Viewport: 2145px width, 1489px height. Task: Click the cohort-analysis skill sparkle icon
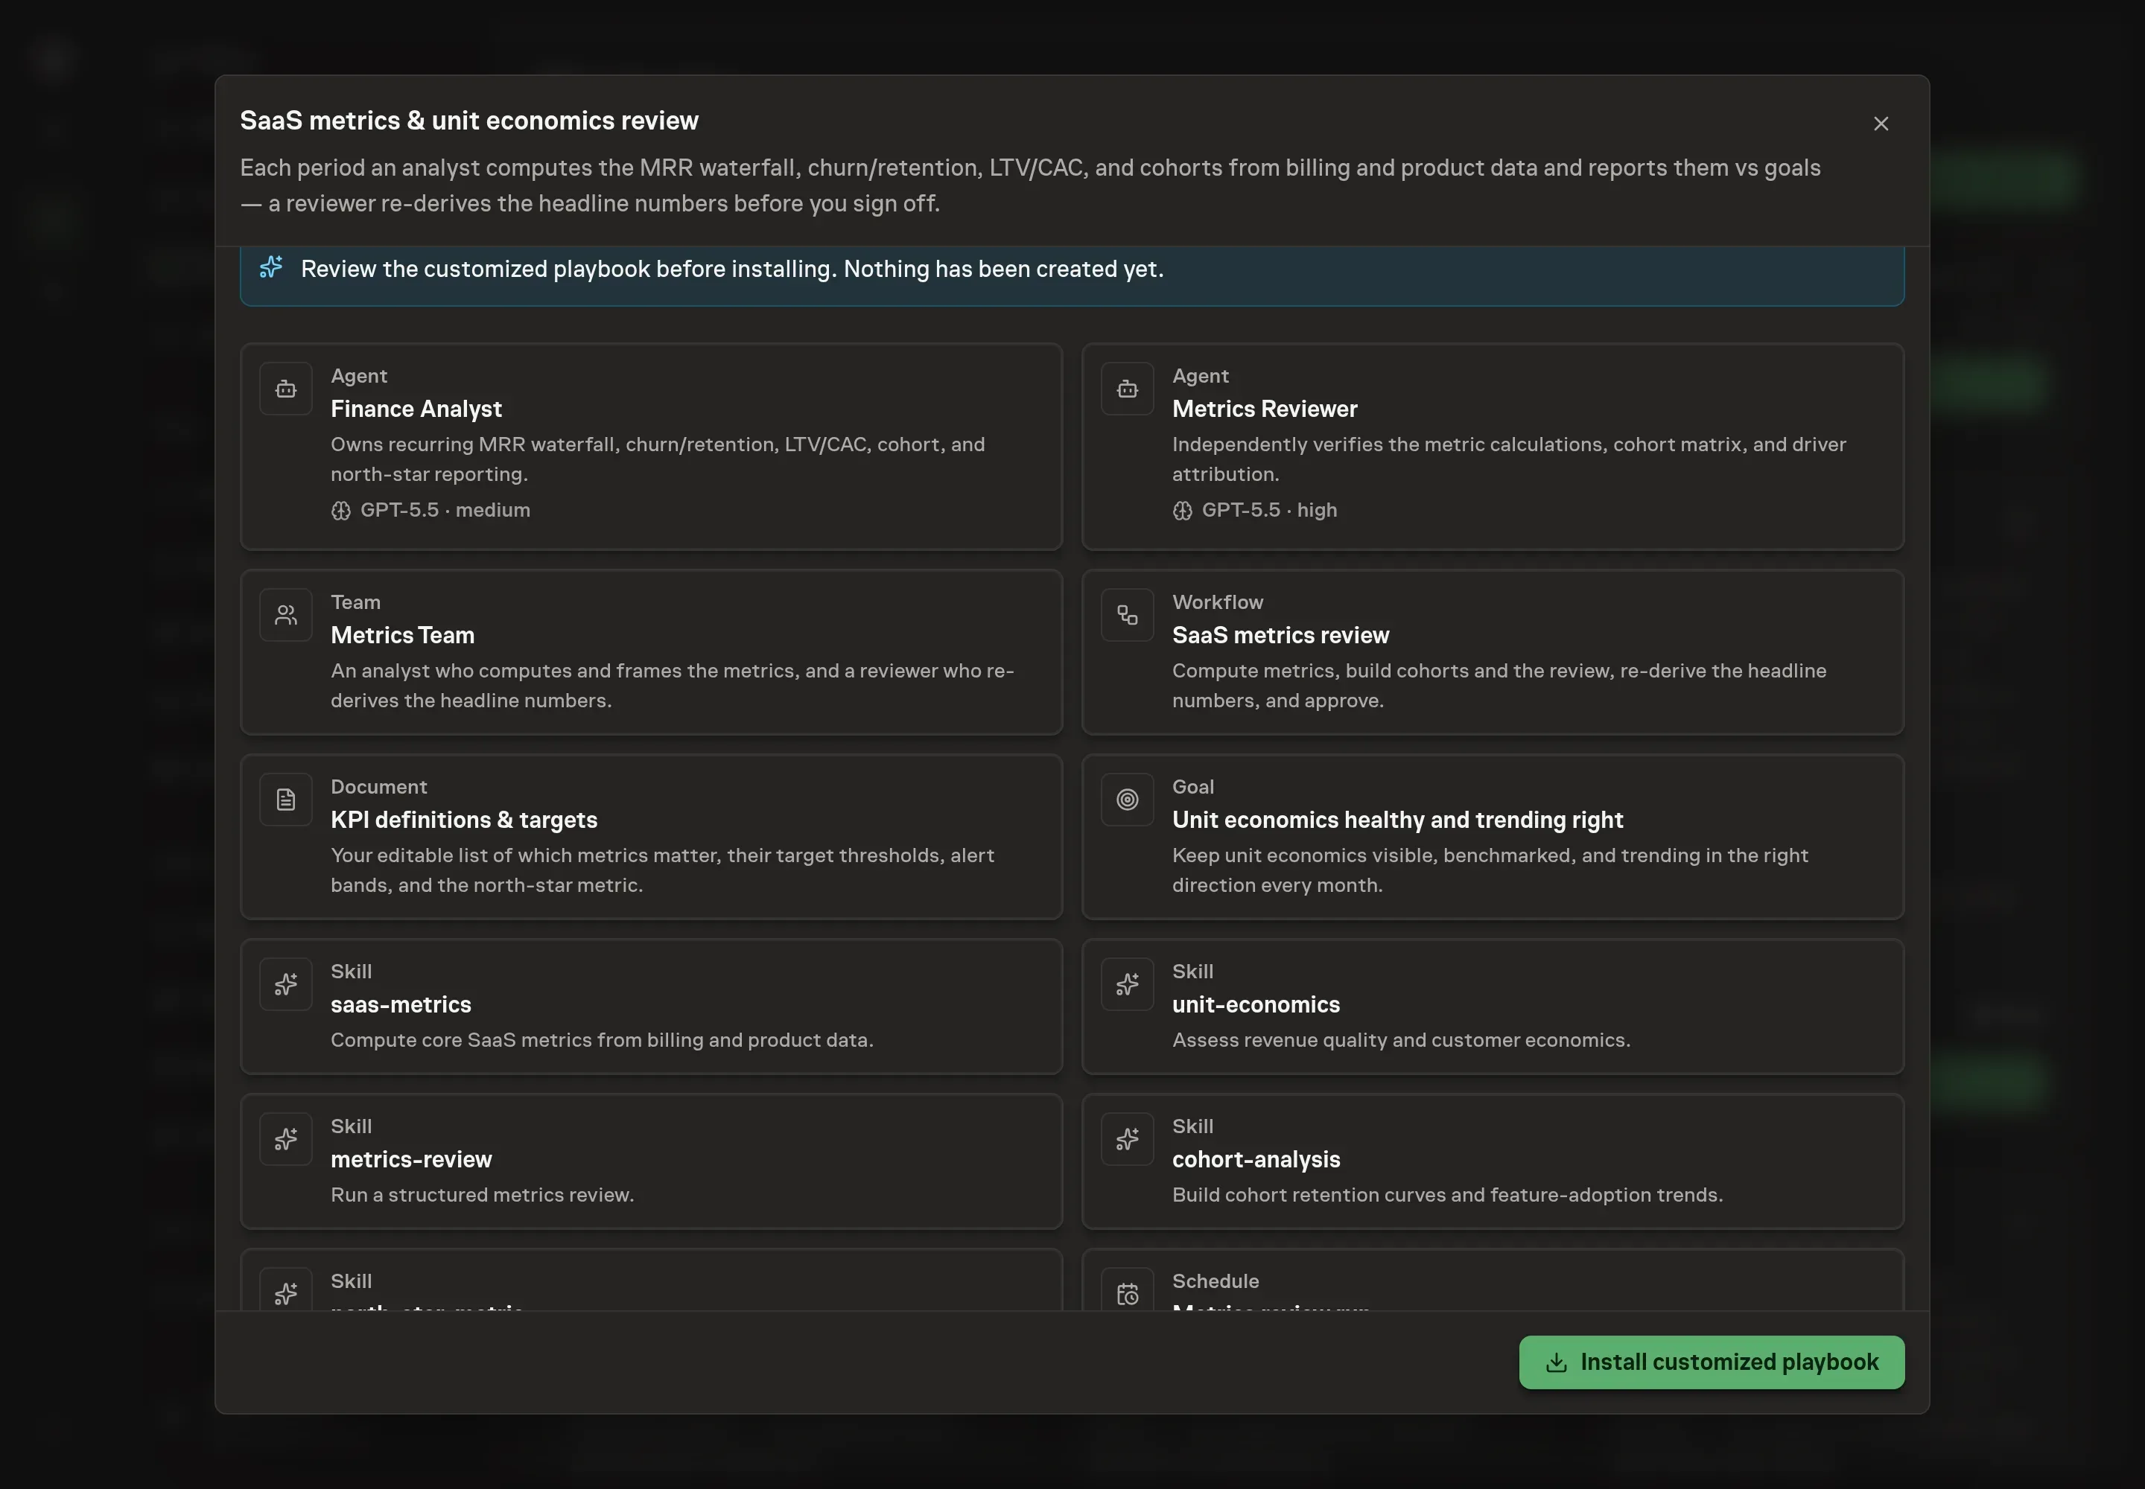tap(1128, 1139)
